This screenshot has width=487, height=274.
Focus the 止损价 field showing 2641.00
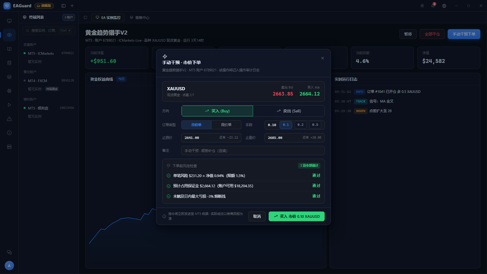[x=211, y=138]
